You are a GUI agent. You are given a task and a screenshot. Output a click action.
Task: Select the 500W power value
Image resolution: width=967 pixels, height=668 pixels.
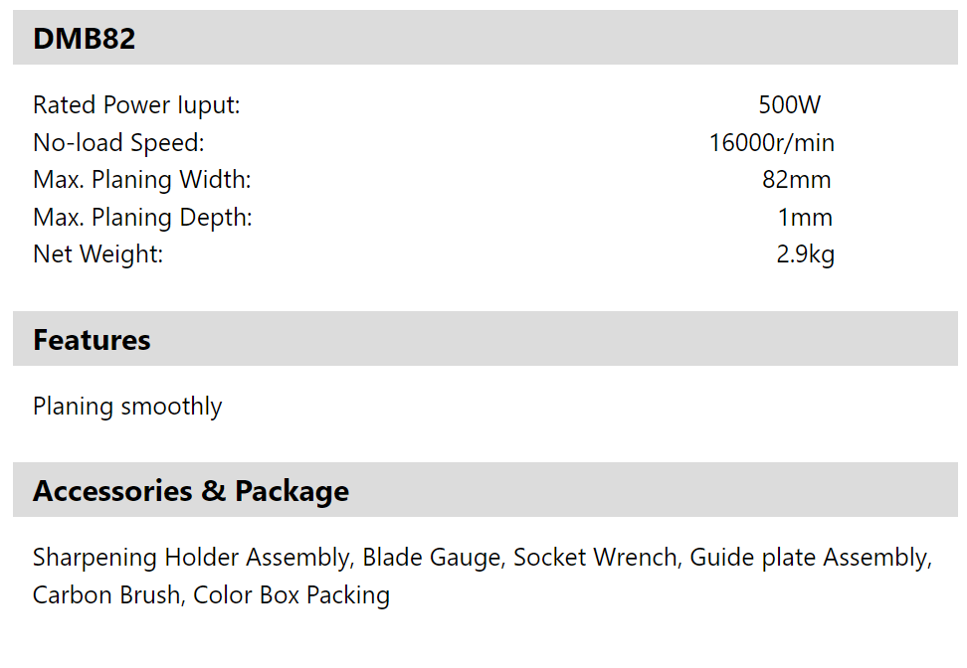pyautogui.click(x=789, y=104)
